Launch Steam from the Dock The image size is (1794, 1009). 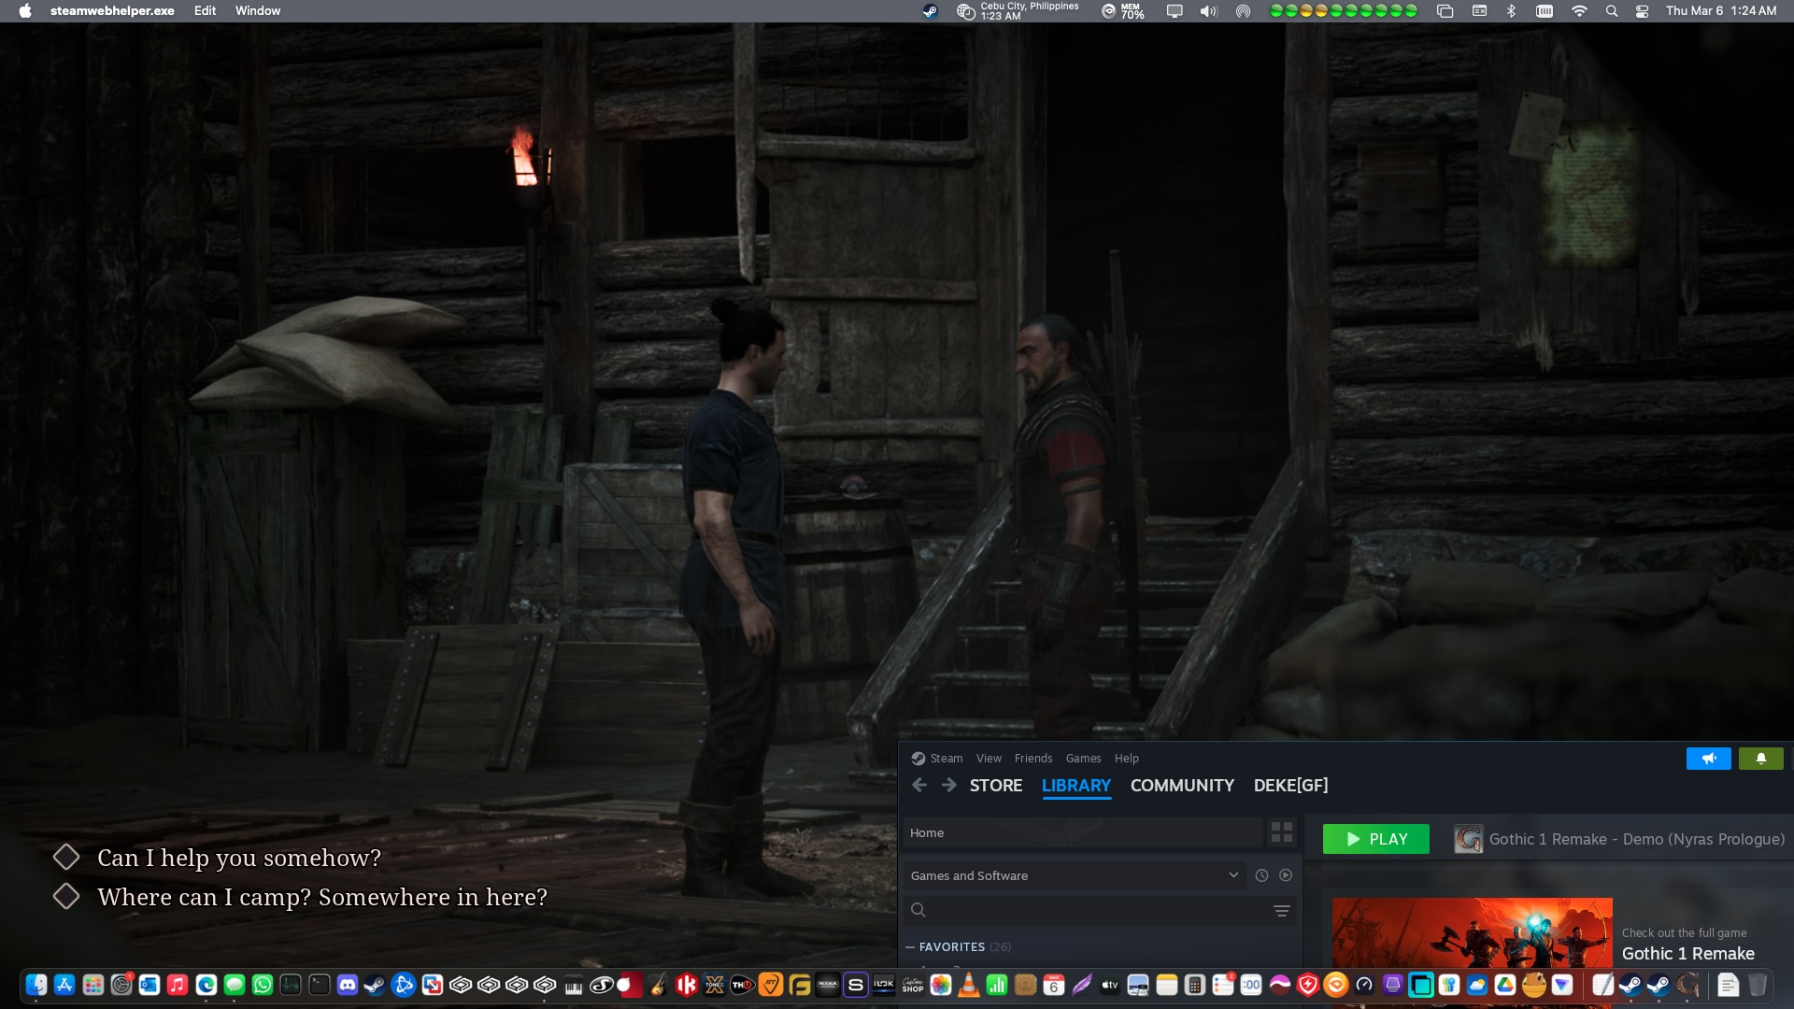pos(375,985)
